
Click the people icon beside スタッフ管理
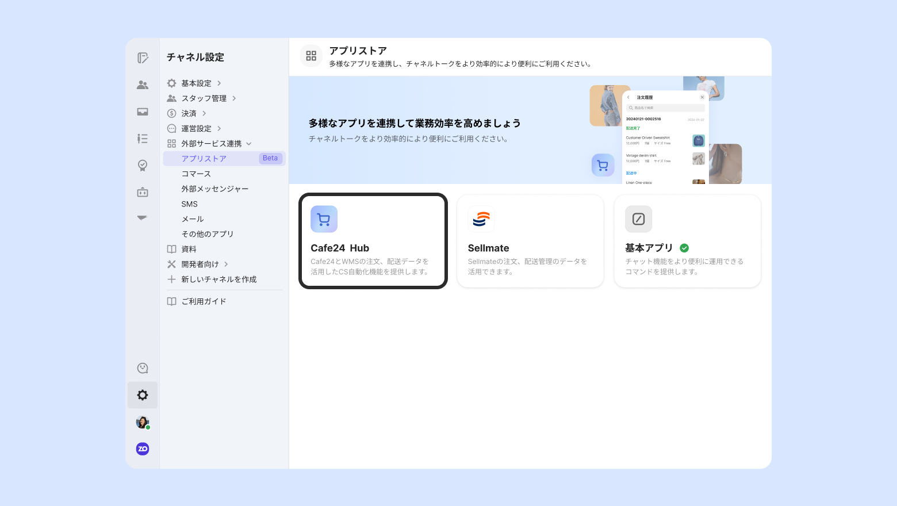[x=171, y=98]
